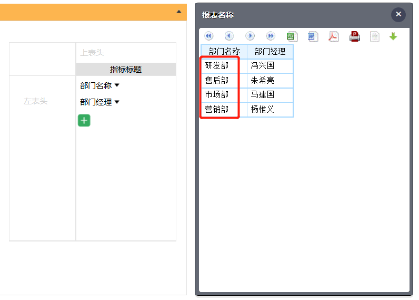
Task: Print the report using printer icon
Action: [355, 36]
